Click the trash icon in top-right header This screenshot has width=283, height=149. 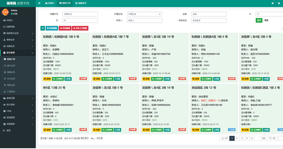pos(279,3)
